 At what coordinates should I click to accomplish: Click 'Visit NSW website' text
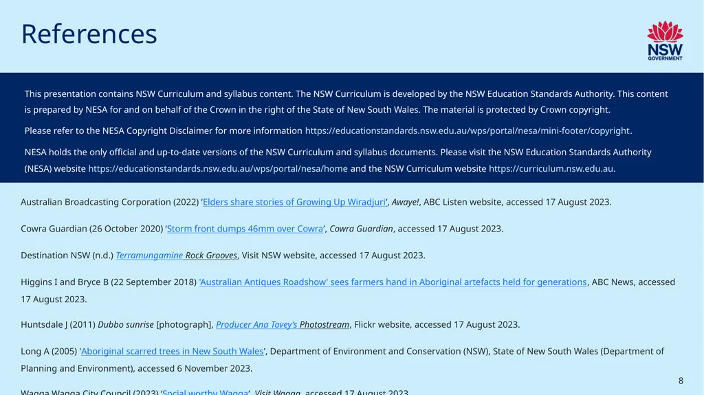(278, 256)
